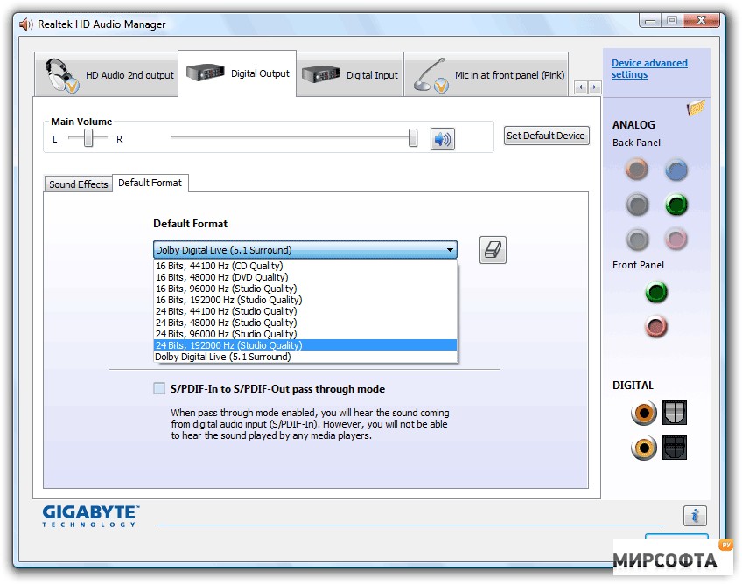Choose 24 Bits, 96000 Hz (Studio Quality)
This screenshot has width=742, height=584.
[x=305, y=334]
